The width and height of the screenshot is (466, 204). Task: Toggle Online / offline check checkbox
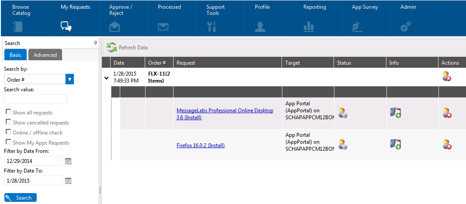tap(8, 132)
